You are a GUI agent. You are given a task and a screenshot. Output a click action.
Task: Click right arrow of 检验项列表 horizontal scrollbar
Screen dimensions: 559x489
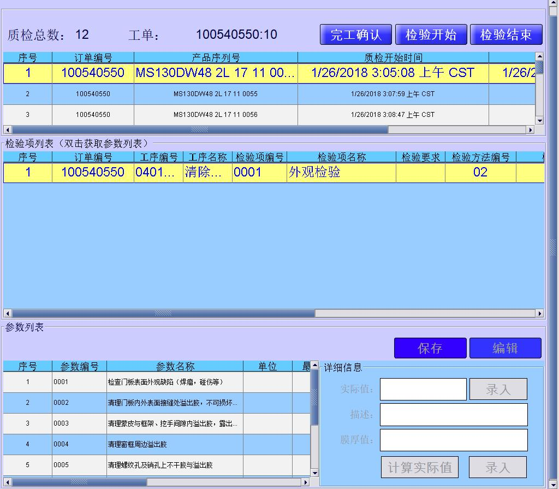(540, 314)
